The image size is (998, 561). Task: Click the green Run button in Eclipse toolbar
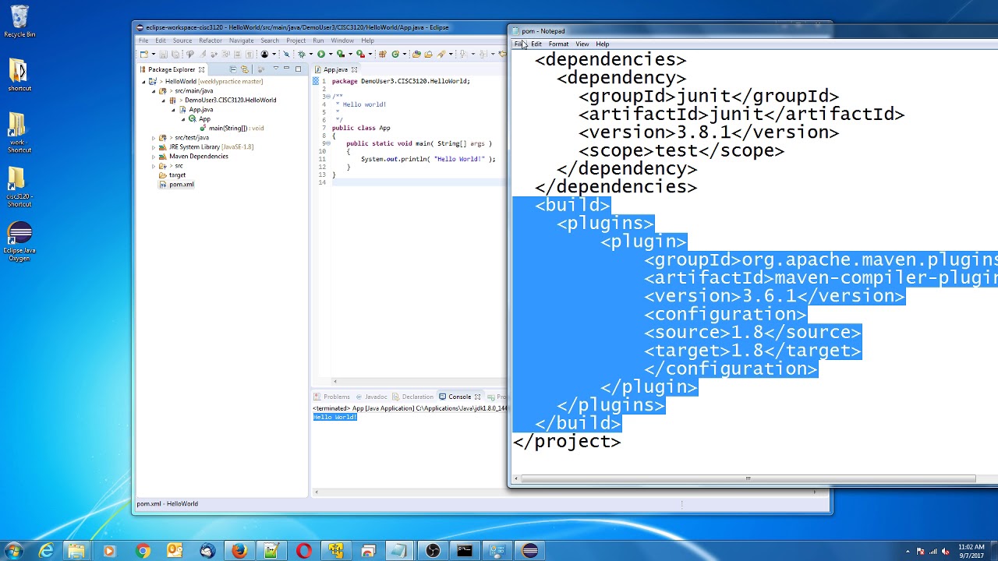tap(320, 54)
